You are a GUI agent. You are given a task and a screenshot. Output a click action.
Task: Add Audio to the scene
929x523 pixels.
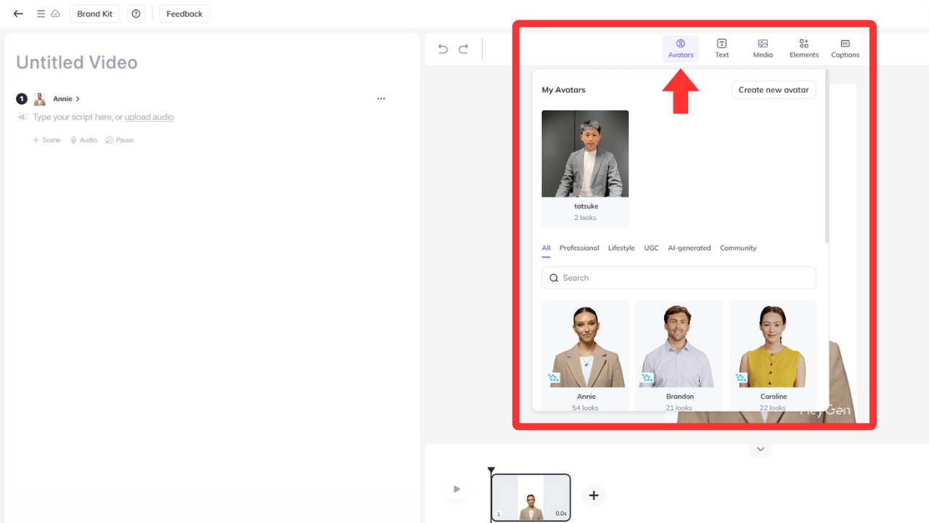point(83,140)
